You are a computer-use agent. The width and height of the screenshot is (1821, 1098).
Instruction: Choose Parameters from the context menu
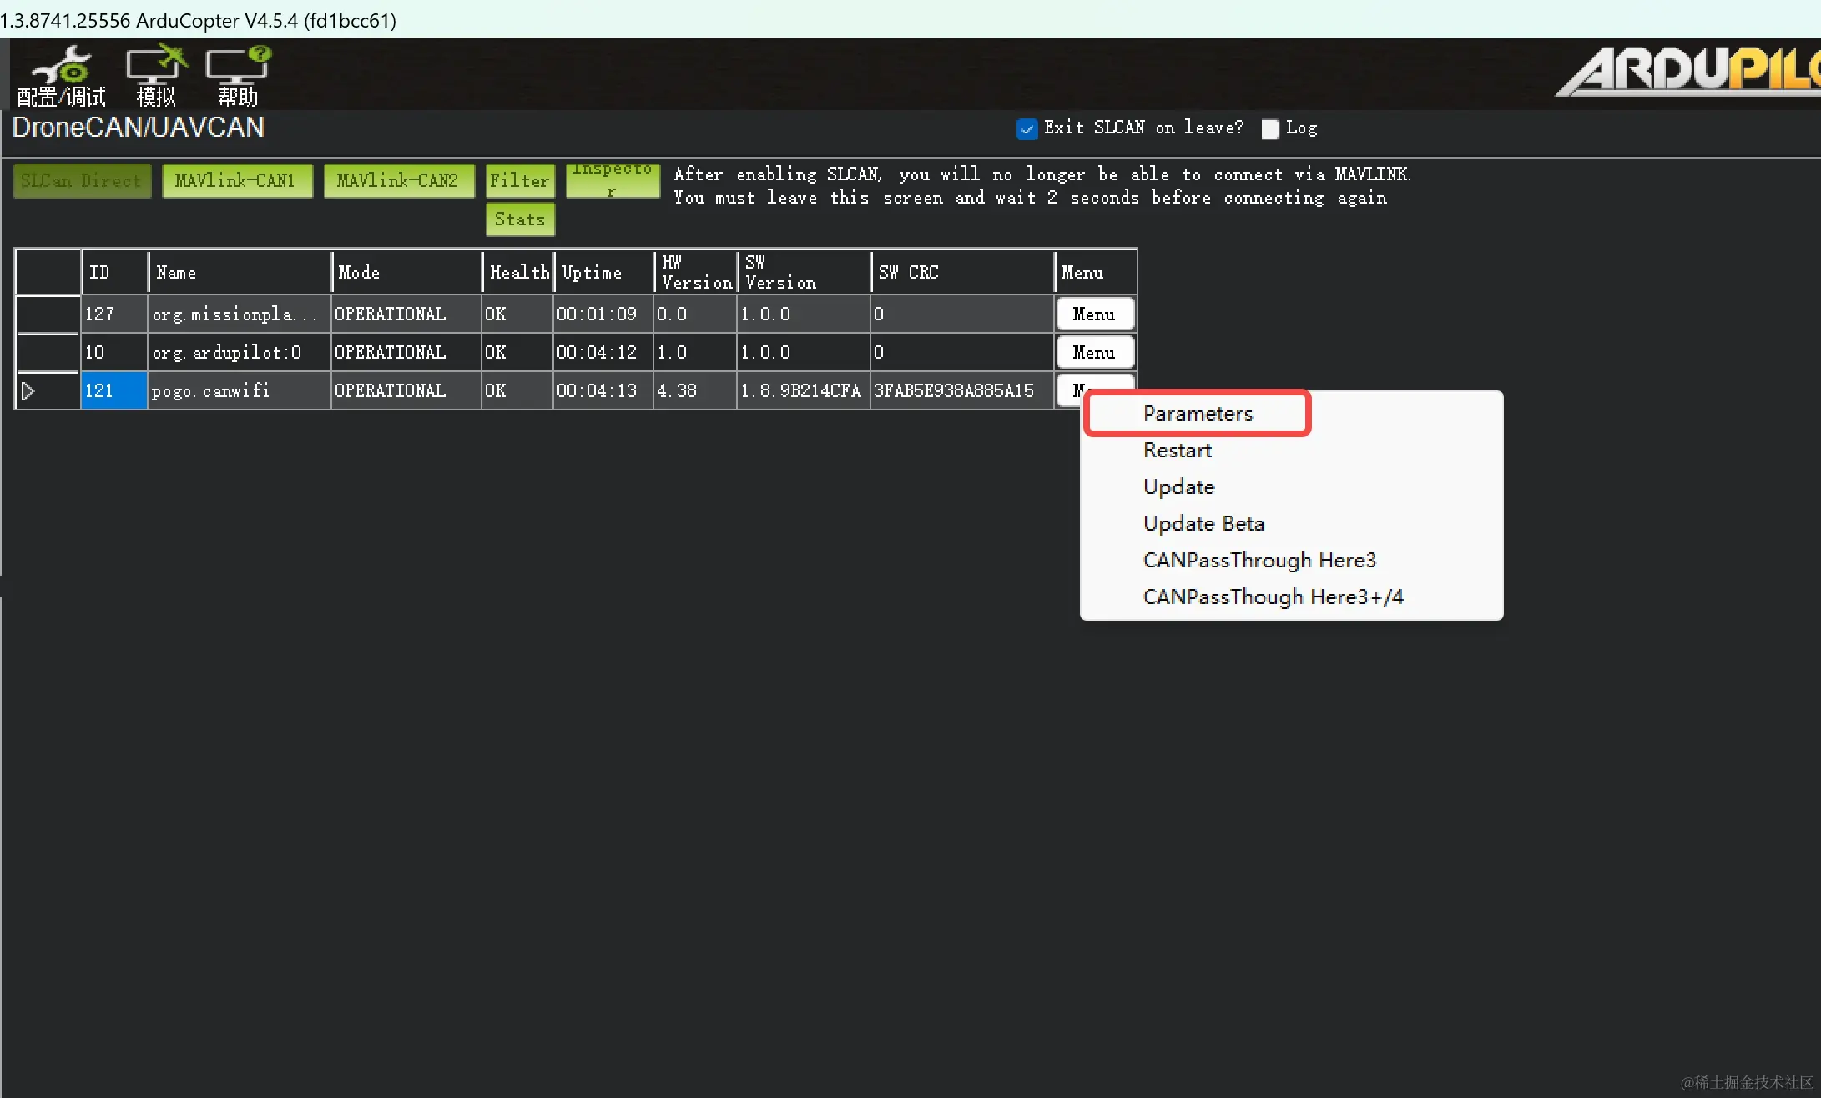click(x=1198, y=414)
